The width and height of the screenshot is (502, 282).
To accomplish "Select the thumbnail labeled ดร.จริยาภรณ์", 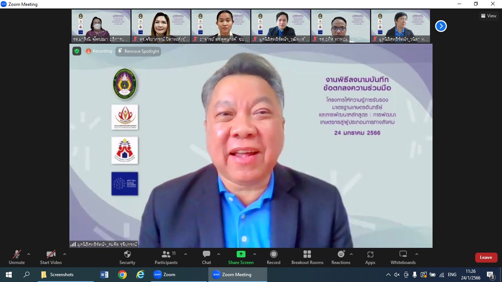I will pyautogui.click(x=161, y=26).
